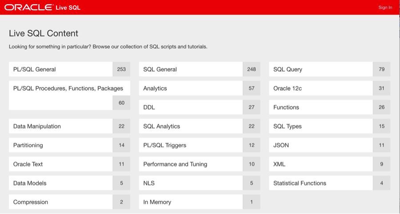This screenshot has width=400, height=214.
Task: Click the SQL Analytics count badge 22
Action: point(252,126)
